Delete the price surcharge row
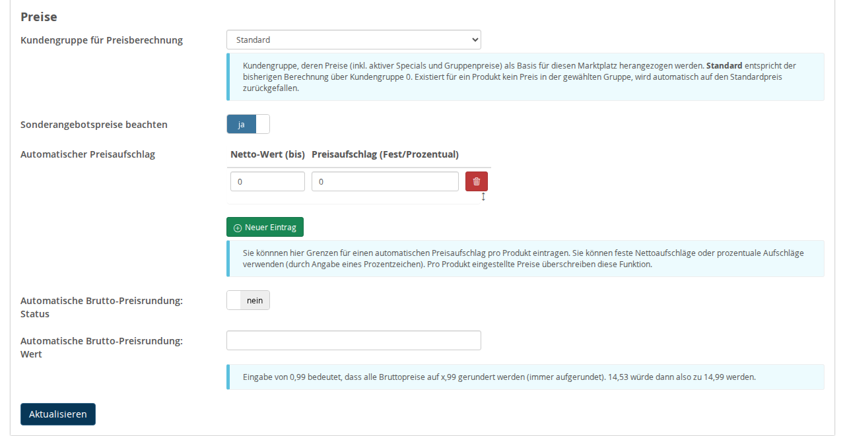Viewport: 845px width, 436px height. click(477, 181)
